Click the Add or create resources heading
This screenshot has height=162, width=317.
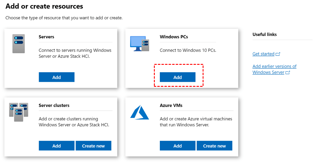pyautogui.click(x=44, y=6)
